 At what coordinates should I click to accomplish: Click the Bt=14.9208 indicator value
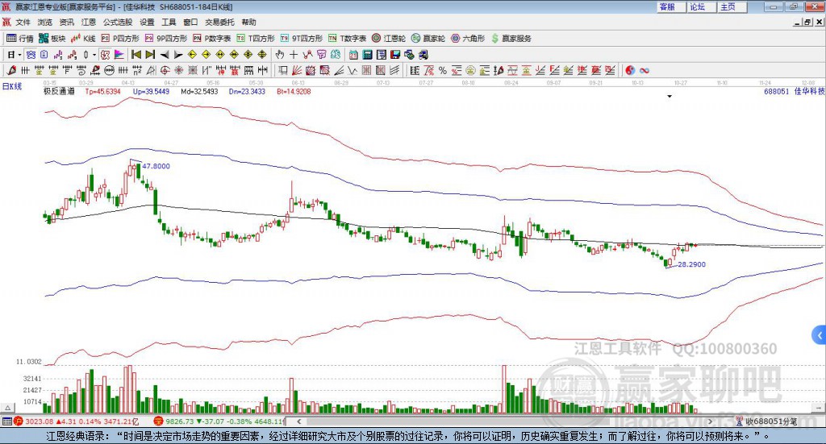pyautogui.click(x=294, y=91)
